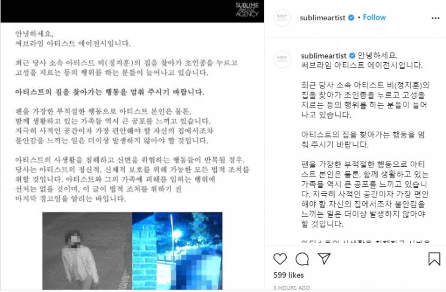Image resolution: width=446 pixels, height=292 pixels.
Task: Open sublimeartist username in the caption
Action: pyautogui.click(x=324, y=56)
